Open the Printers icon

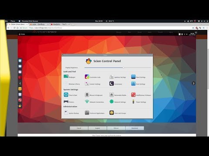tap(66, 101)
